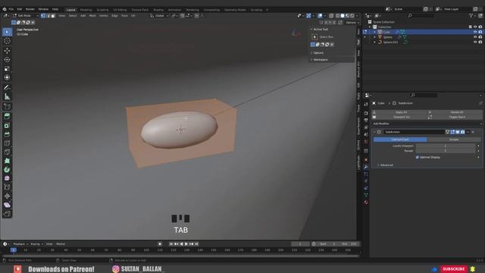Select the Smooth tool

(7, 178)
